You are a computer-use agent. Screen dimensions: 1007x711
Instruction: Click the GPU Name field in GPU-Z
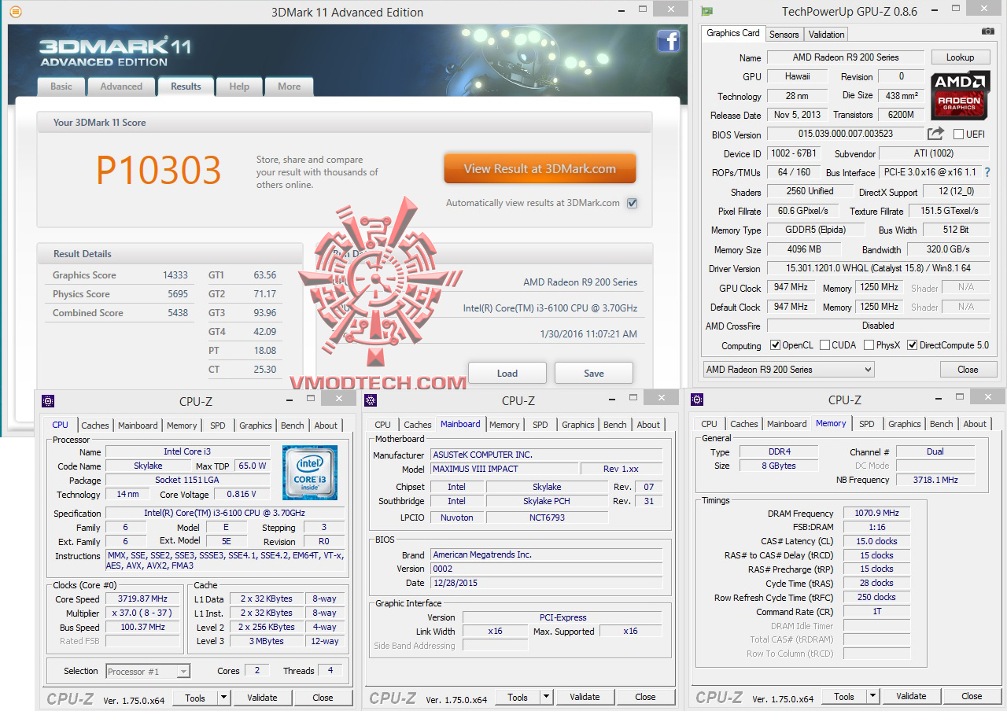[x=846, y=57]
